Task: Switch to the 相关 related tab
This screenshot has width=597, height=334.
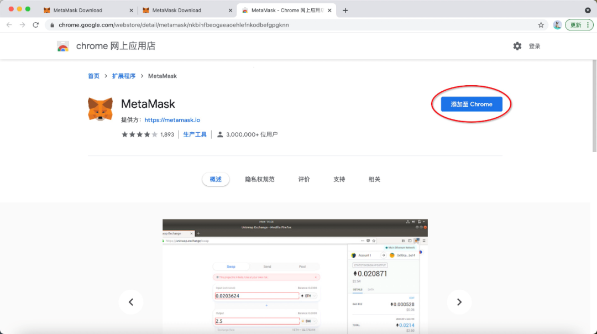Action: pos(374,179)
